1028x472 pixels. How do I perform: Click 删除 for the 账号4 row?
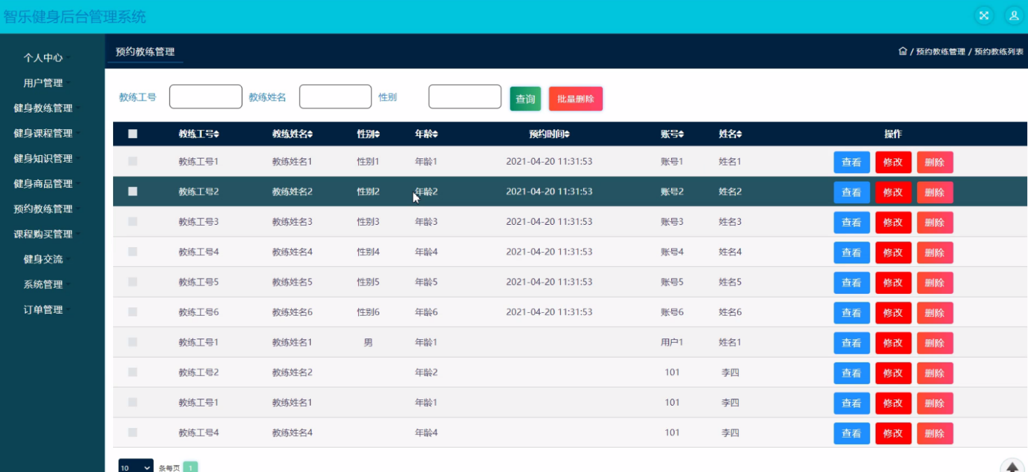point(934,252)
